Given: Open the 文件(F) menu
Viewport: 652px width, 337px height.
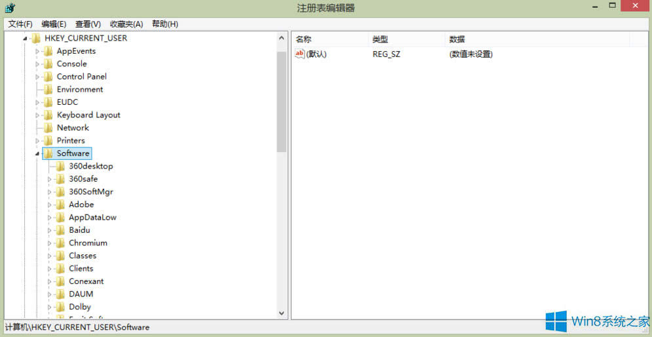Looking at the screenshot, I should (20, 24).
